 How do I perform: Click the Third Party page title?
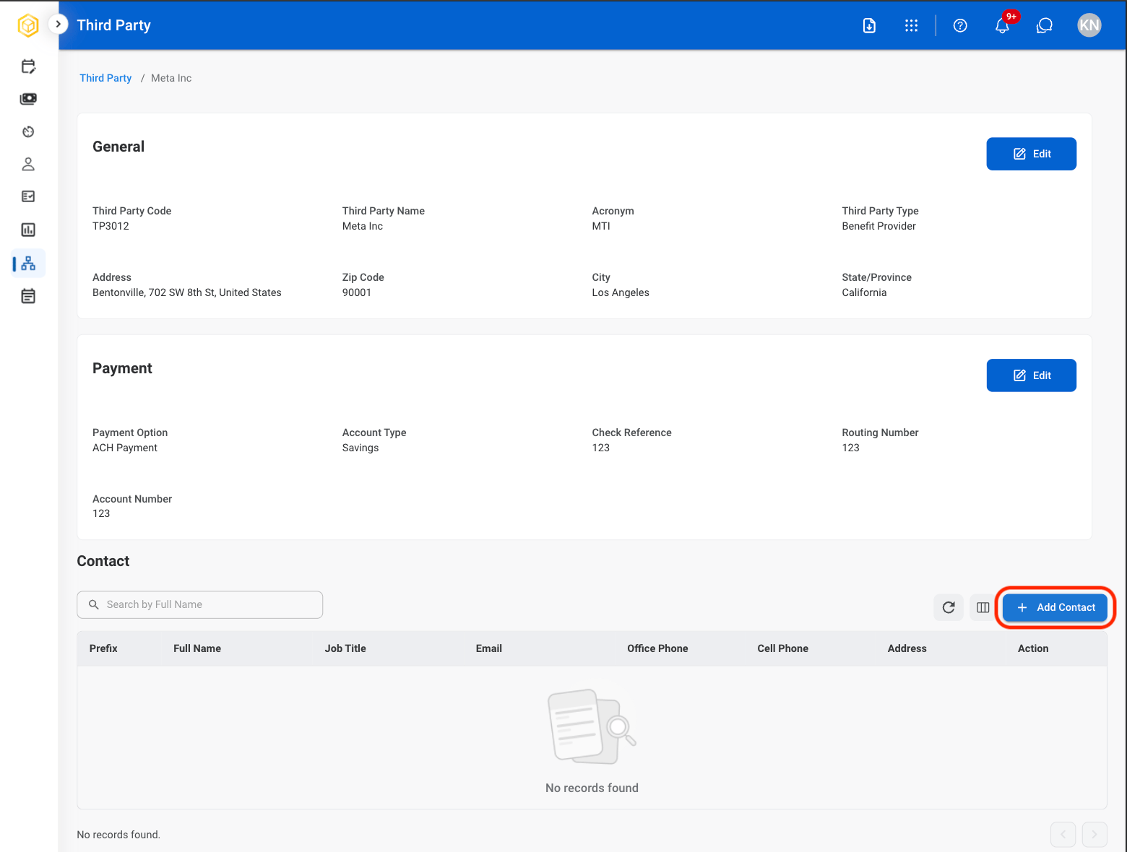pos(114,25)
